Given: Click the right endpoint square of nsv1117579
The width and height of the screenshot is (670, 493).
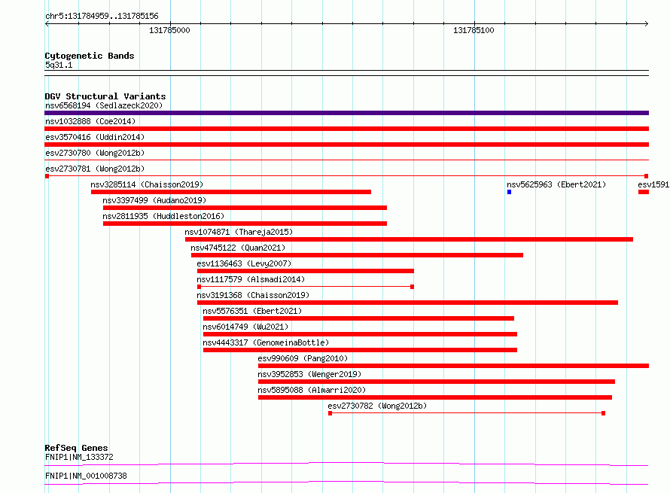Looking at the screenshot, I should pyautogui.click(x=412, y=287).
